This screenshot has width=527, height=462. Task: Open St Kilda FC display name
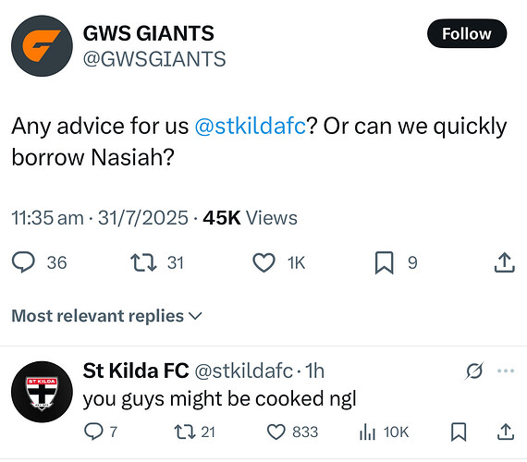coord(136,371)
